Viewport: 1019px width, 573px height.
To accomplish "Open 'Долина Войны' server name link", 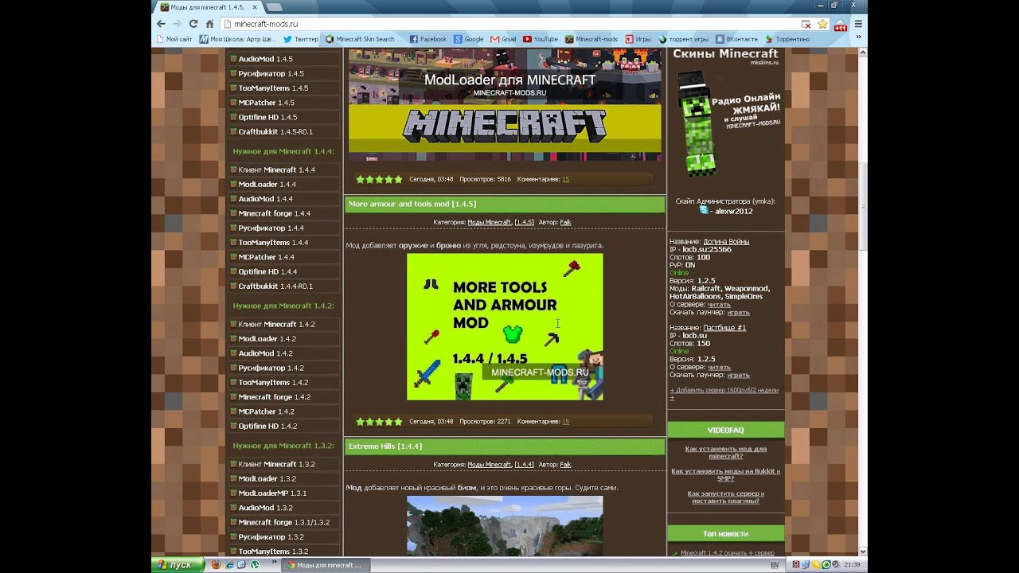I will [x=726, y=241].
